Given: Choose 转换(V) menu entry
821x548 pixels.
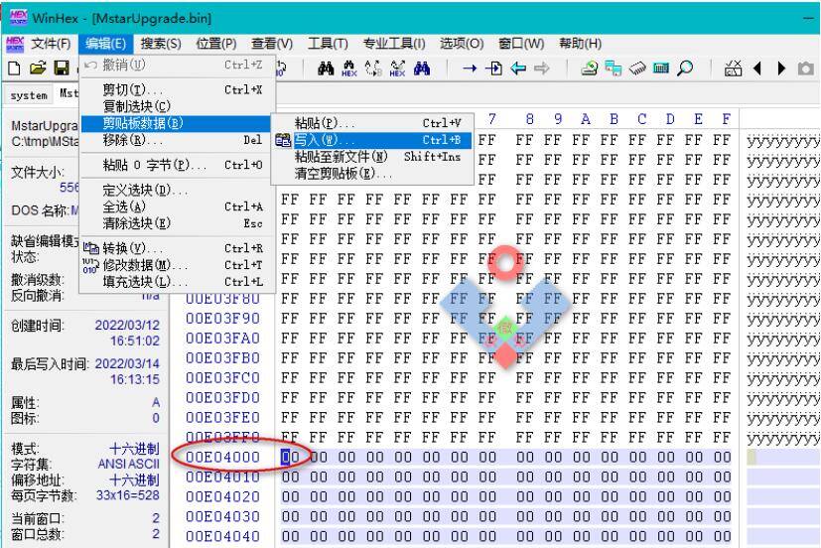Looking at the screenshot, I should 177,248.
